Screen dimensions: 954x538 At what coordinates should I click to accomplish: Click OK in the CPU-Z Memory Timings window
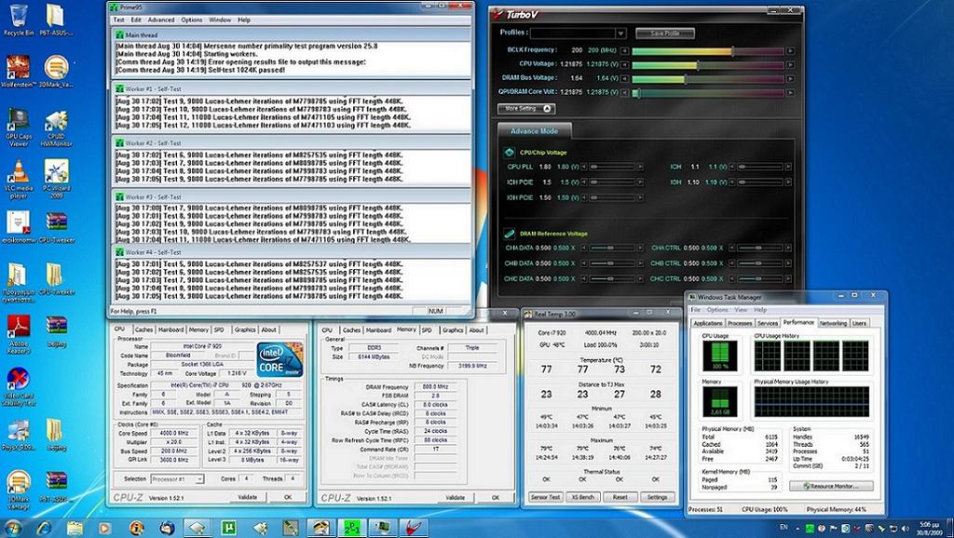[496, 498]
